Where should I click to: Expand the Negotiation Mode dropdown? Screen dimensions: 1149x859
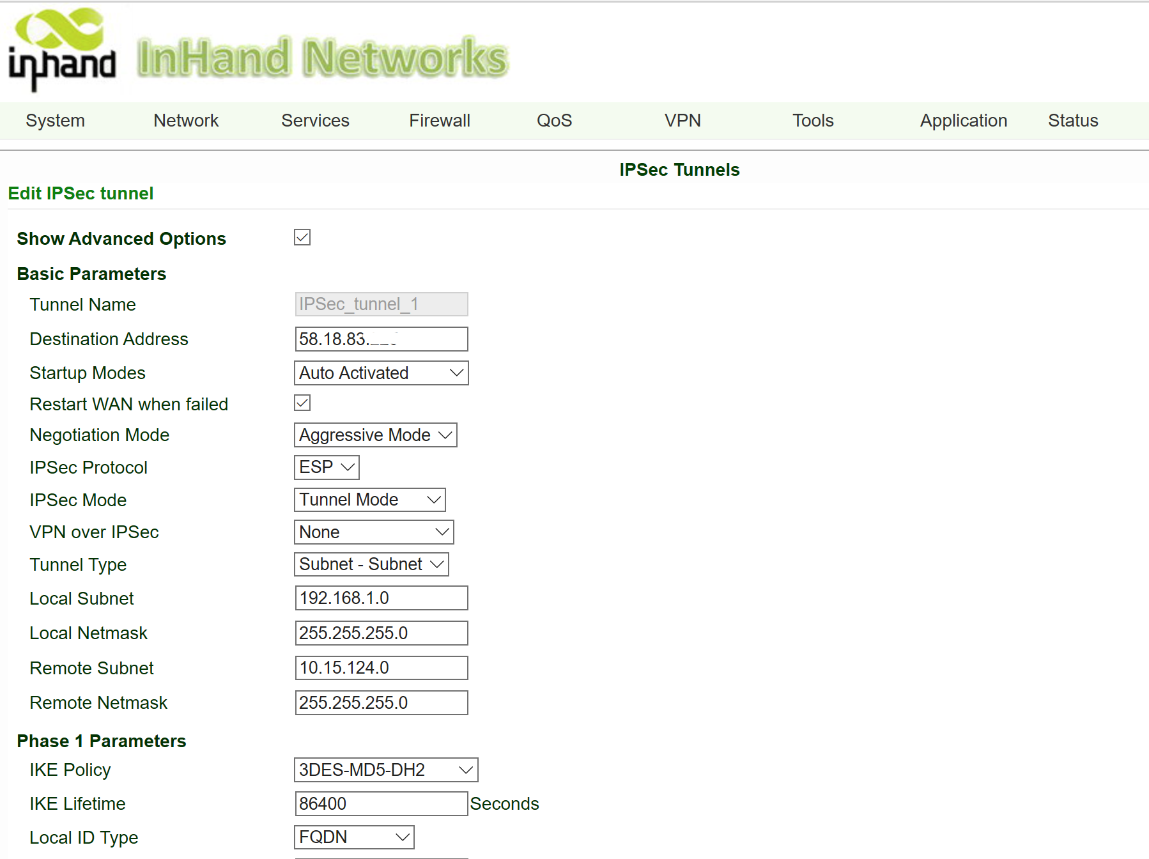[x=375, y=435]
